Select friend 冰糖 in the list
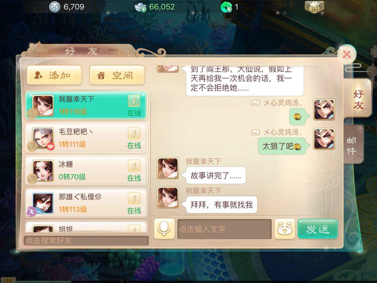This screenshot has height=283, width=377. 86,170
